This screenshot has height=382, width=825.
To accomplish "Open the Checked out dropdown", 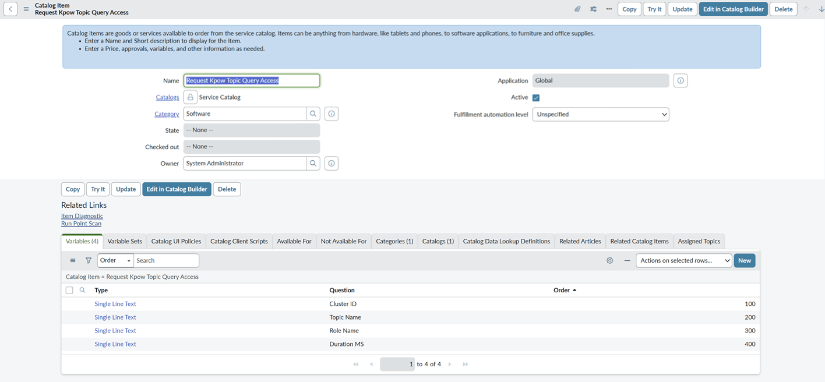I will [252, 147].
